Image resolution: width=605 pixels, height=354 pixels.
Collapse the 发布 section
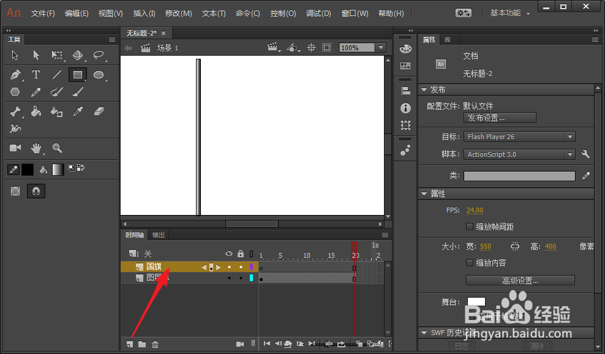[x=424, y=89]
